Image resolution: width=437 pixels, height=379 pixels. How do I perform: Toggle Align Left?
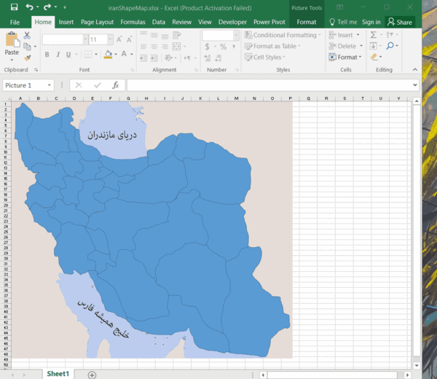click(x=143, y=47)
